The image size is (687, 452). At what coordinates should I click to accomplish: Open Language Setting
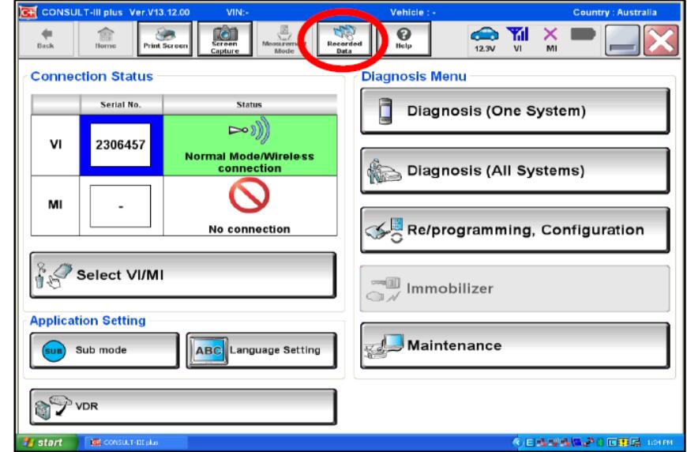pos(261,350)
